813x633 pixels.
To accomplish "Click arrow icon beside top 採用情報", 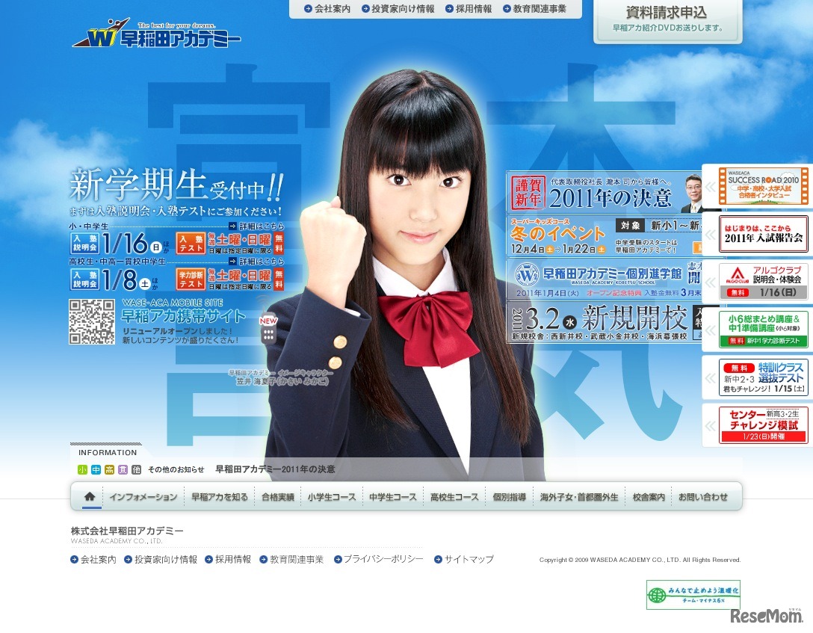I will point(449,9).
